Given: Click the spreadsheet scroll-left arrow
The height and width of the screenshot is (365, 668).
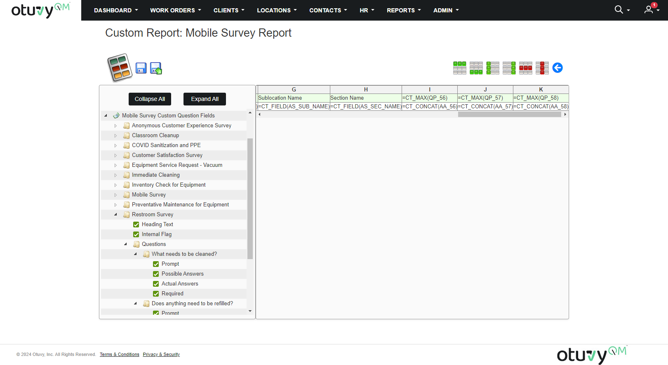Looking at the screenshot, I should [x=259, y=115].
